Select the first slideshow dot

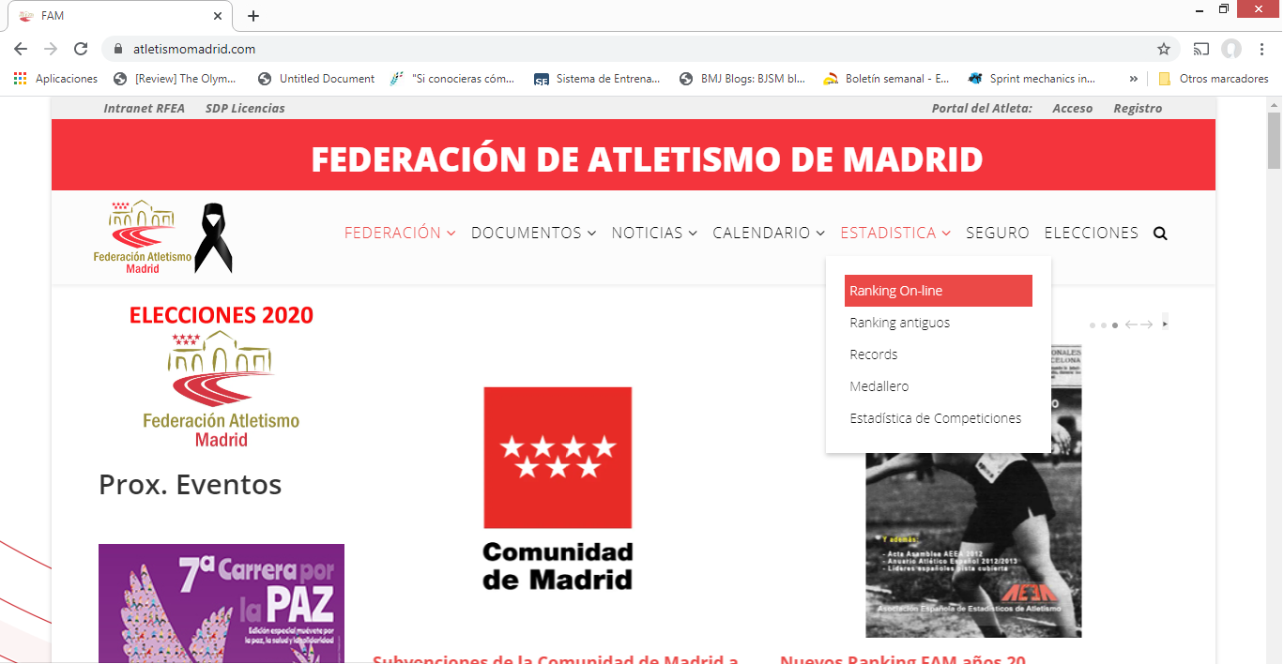1093,325
